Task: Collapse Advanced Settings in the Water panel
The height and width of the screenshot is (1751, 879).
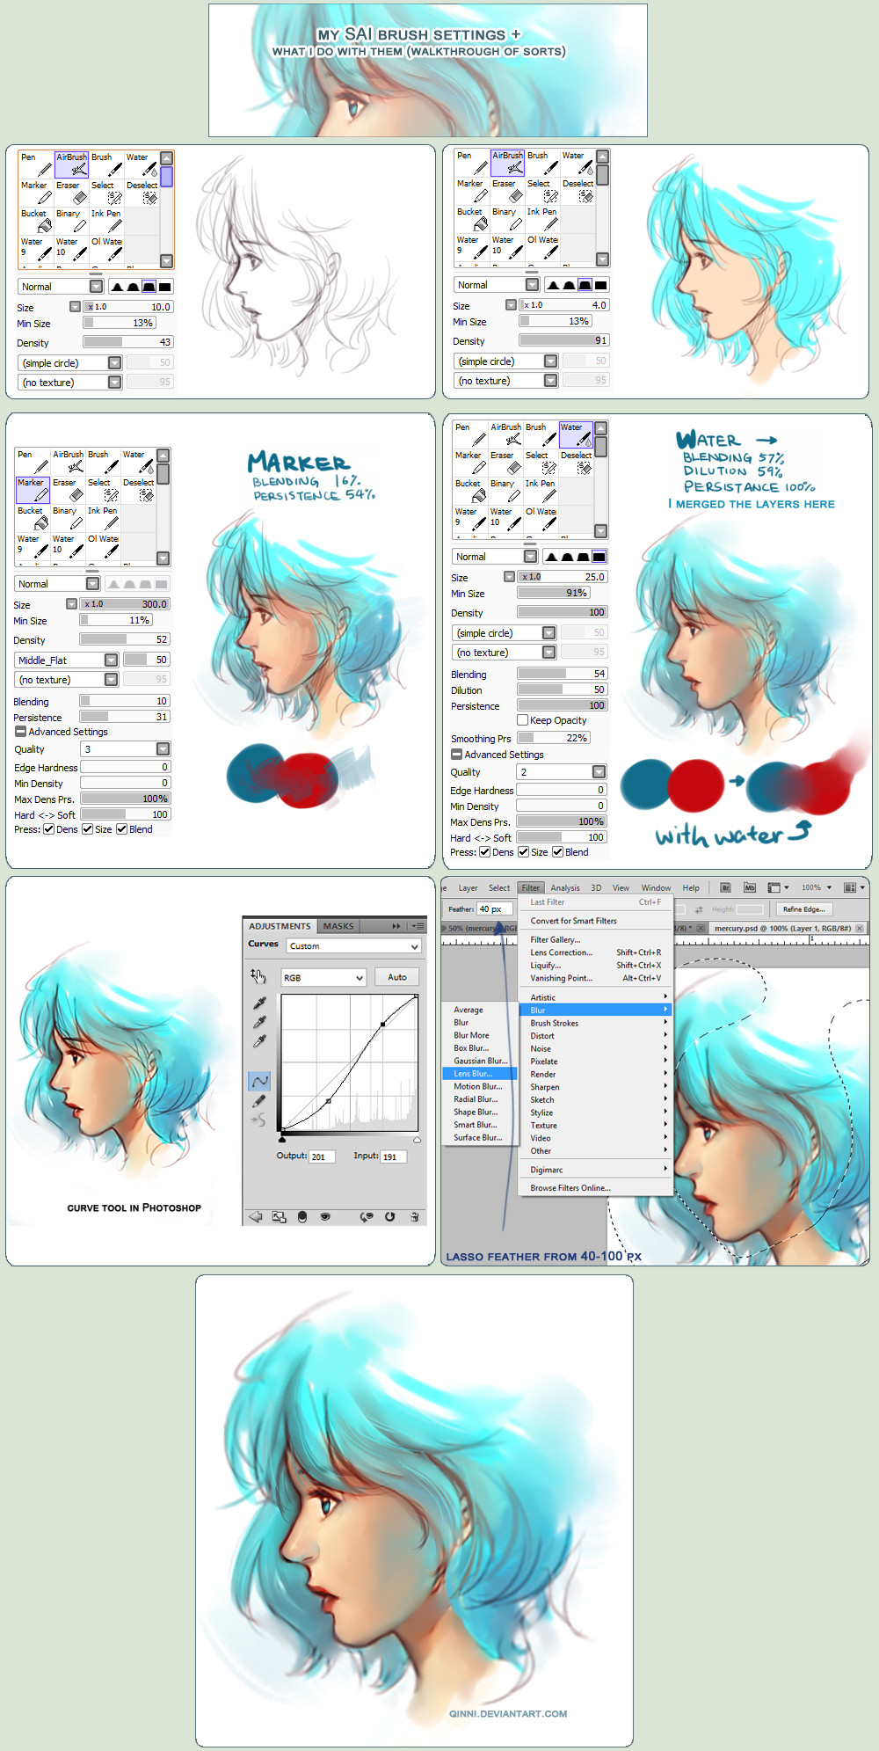Action: point(456,754)
